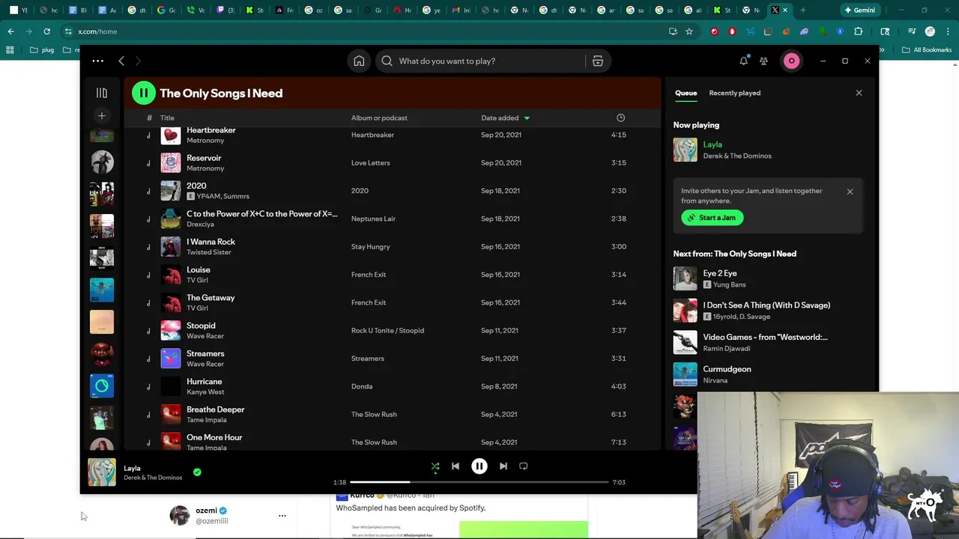The image size is (959, 539).
Task: Open a new Chrome tab
Action: 802,10
